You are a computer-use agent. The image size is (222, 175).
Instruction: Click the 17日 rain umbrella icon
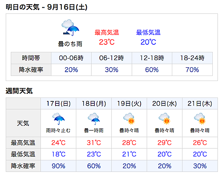click(58, 119)
